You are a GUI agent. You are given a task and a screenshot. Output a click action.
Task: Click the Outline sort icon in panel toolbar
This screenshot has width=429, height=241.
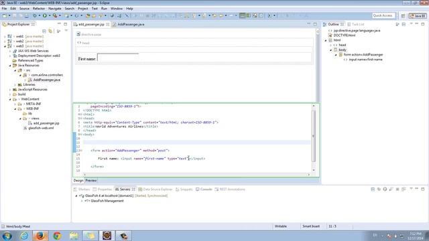point(397,24)
